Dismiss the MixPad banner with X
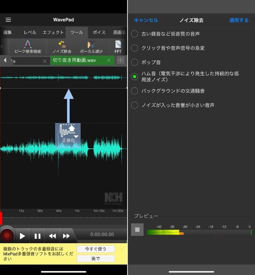Screen dimensions: 255x275 pyautogui.click(x=122, y=249)
